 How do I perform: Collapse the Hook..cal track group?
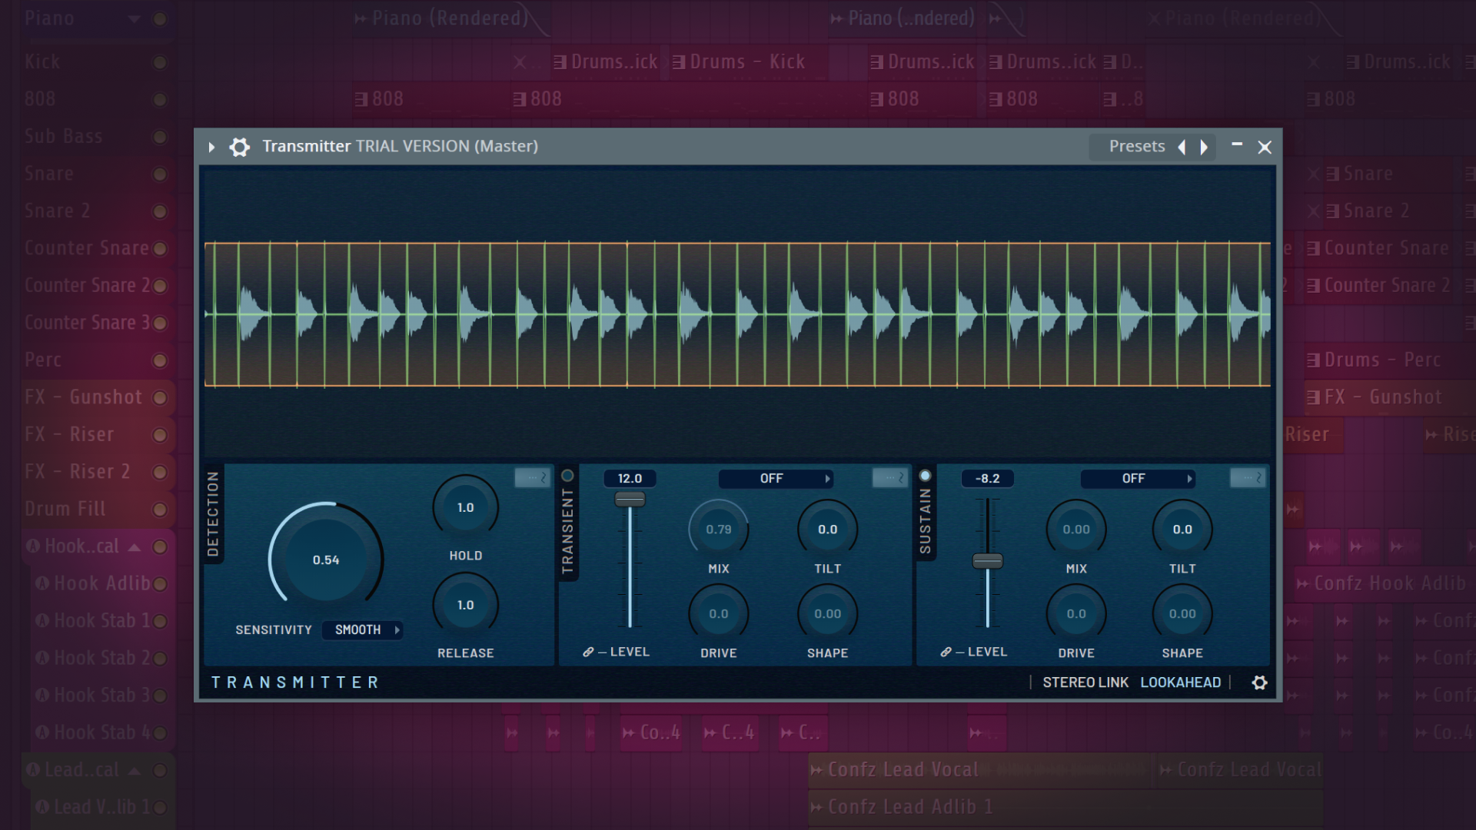(x=135, y=546)
